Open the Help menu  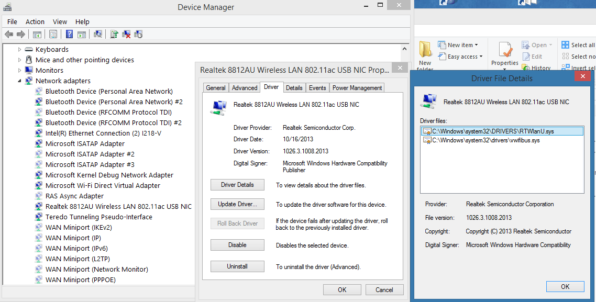pyautogui.click(x=82, y=21)
